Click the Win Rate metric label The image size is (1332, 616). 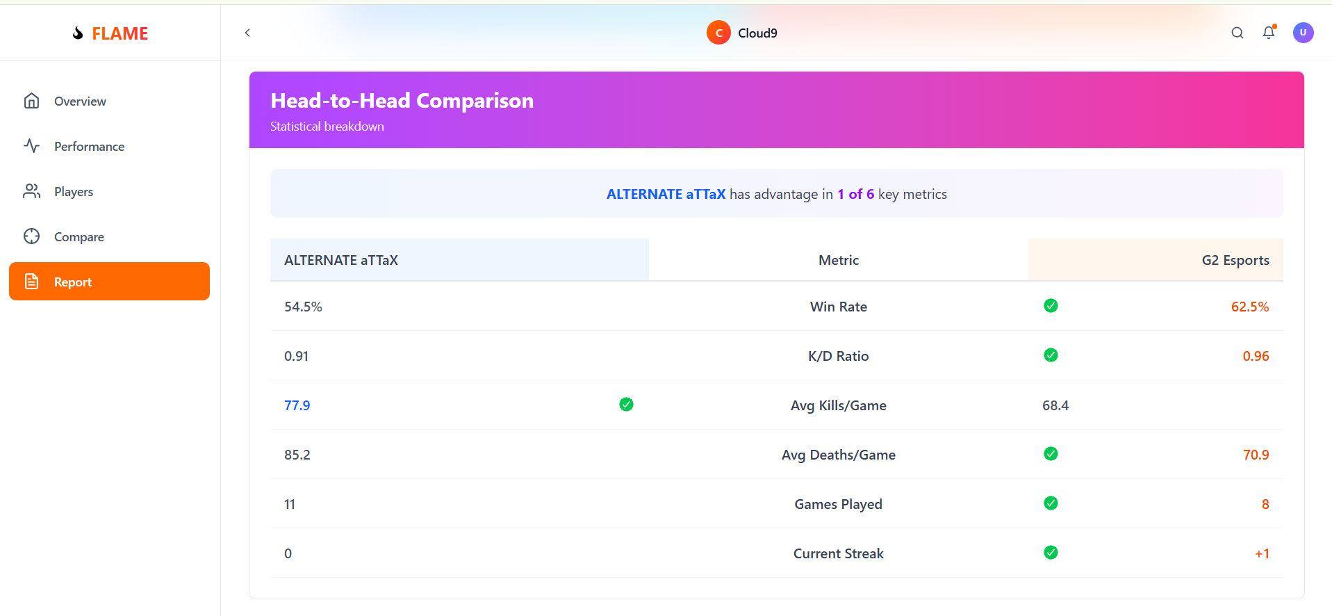click(x=839, y=307)
